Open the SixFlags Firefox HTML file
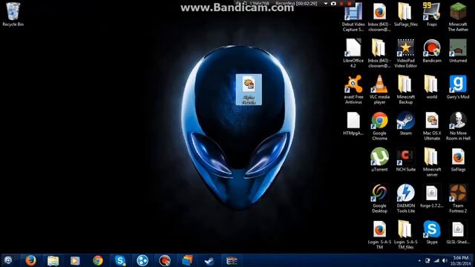475x267 pixels. tap(458, 159)
